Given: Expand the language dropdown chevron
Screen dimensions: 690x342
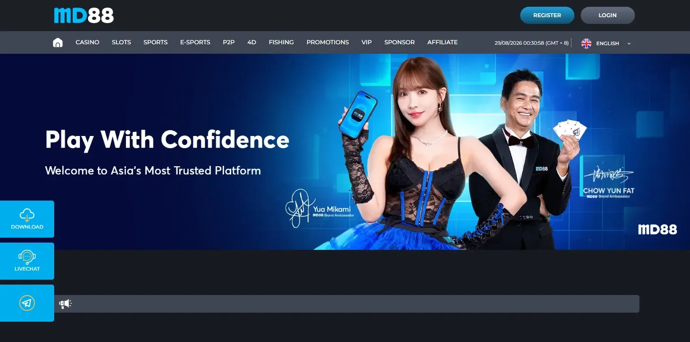Looking at the screenshot, I should 629,43.
